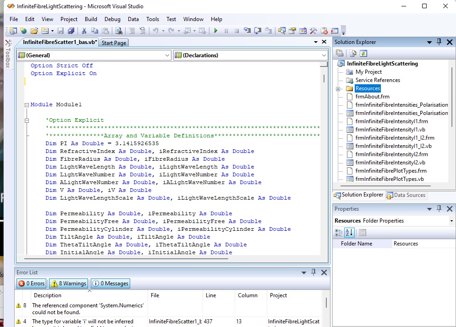Select the System.Numerics warning row

click(169, 309)
